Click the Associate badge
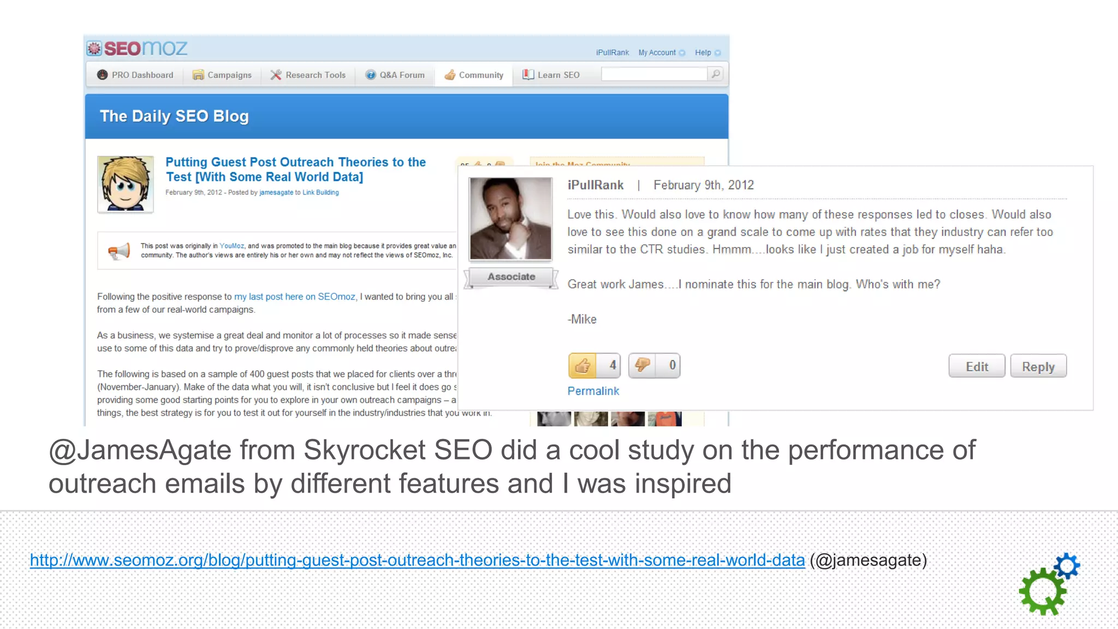 [511, 277]
